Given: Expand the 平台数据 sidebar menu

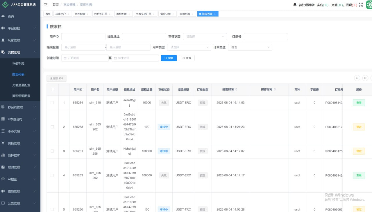Looking at the screenshot, I should (20, 28).
